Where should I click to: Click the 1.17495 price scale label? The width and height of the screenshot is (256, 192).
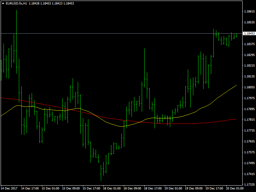pos(249,163)
